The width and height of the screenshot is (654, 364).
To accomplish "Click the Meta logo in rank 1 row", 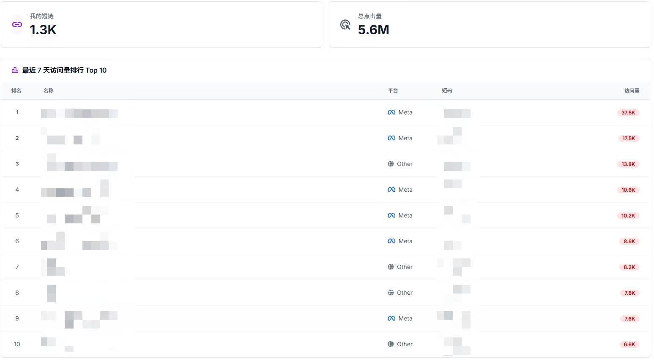I will [391, 112].
